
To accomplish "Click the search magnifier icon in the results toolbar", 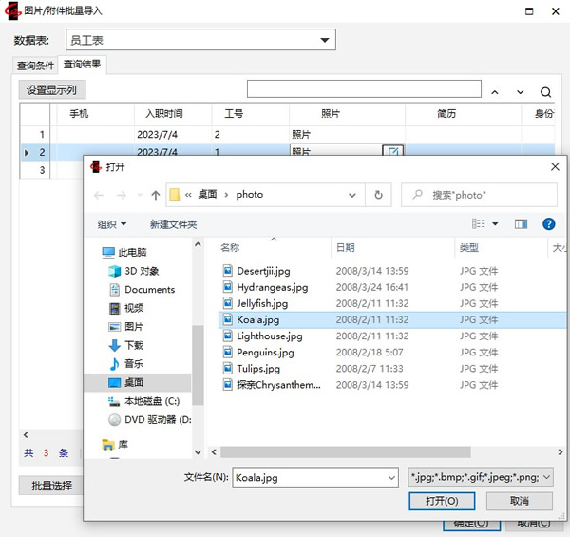I will point(545,92).
